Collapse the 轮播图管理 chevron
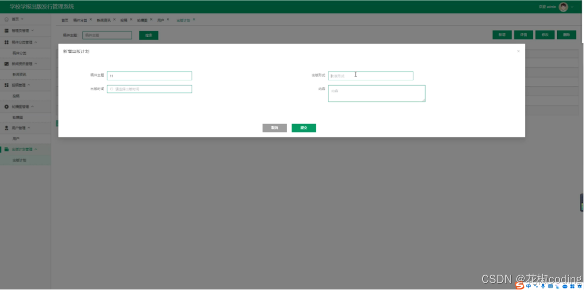Viewport: 584px width, 290px height. pyautogui.click(x=32, y=107)
